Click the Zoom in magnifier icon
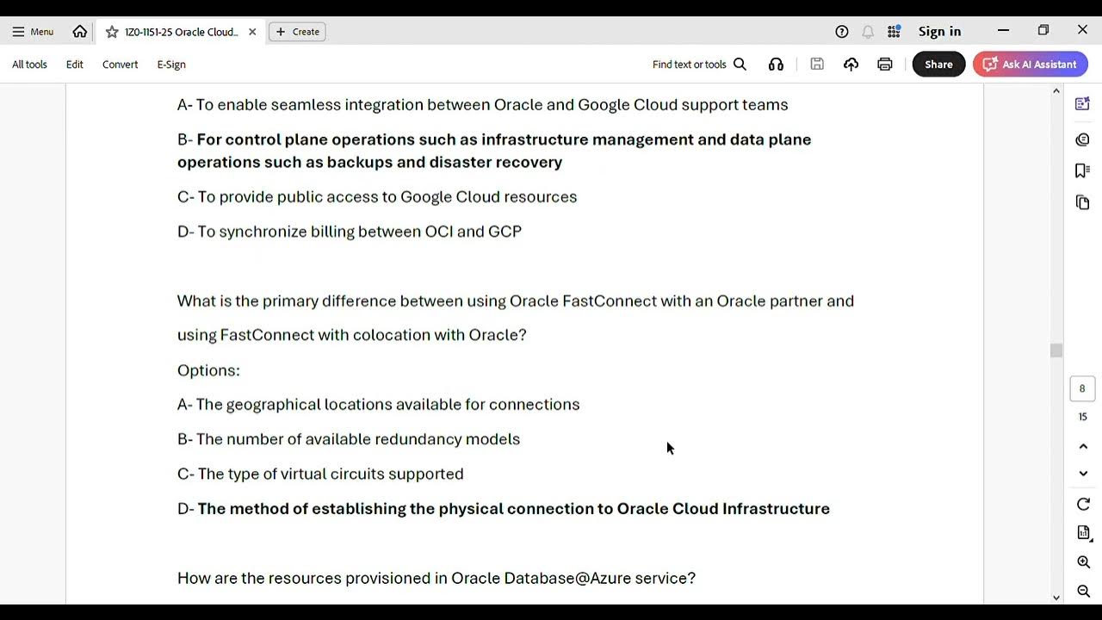1102x620 pixels. [x=1083, y=562]
